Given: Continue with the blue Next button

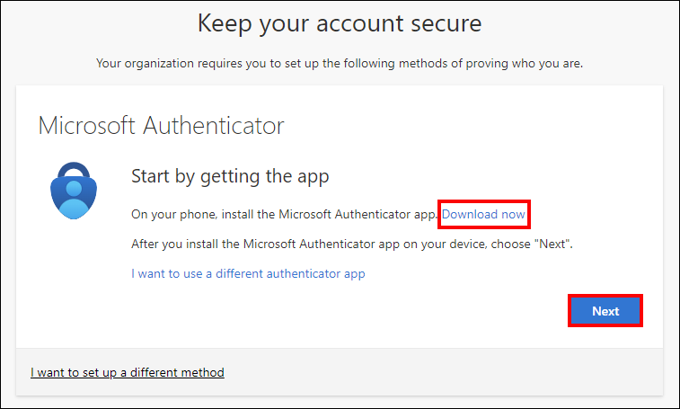Looking at the screenshot, I should [x=605, y=311].
